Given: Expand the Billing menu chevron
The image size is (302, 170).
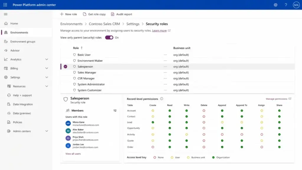Looking at the screenshot, I should click(47, 68).
